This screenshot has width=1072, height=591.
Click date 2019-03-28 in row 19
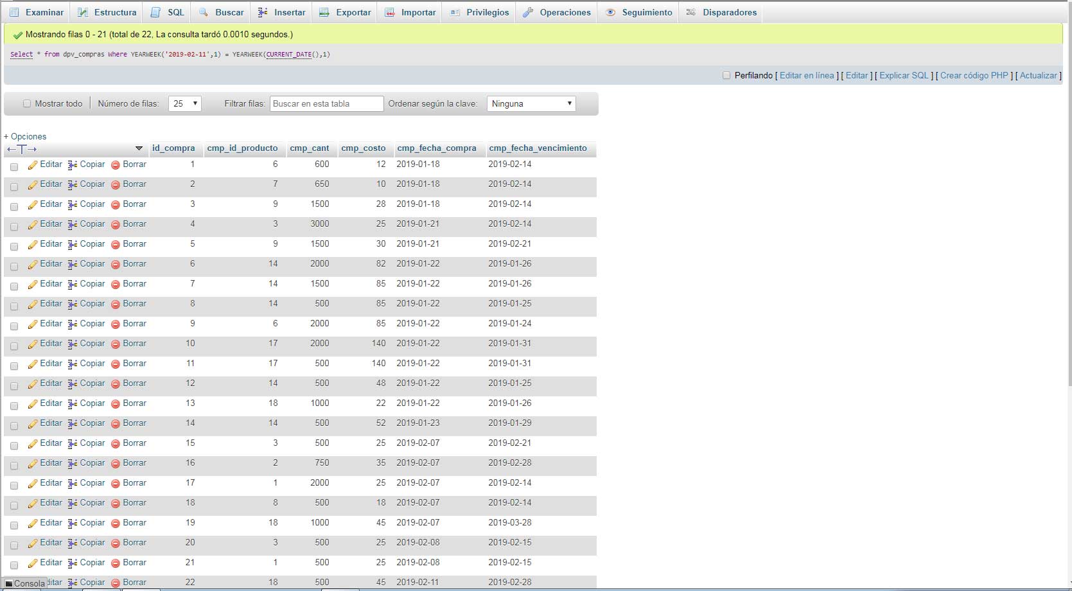[x=510, y=522]
